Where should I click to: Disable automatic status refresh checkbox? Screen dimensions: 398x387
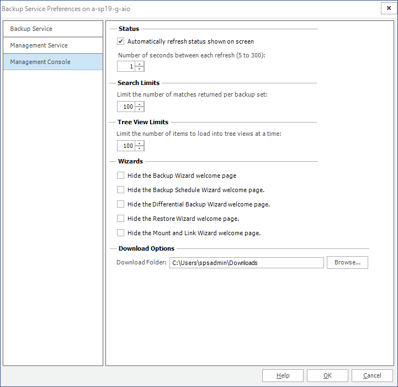click(x=121, y=41)
